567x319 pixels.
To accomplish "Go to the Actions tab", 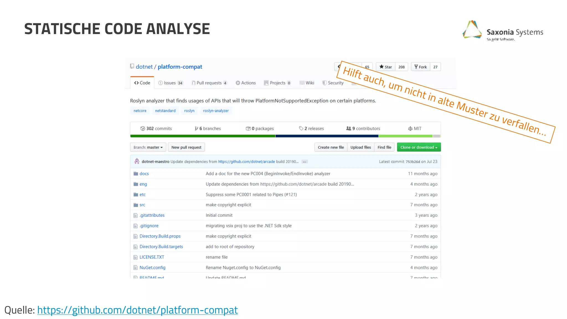I will [x=246, y=83].
